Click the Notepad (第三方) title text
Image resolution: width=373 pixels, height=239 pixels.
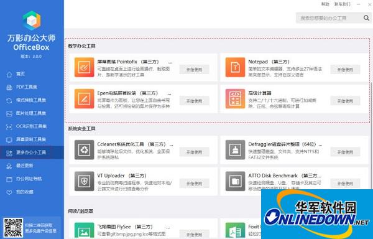269,62
